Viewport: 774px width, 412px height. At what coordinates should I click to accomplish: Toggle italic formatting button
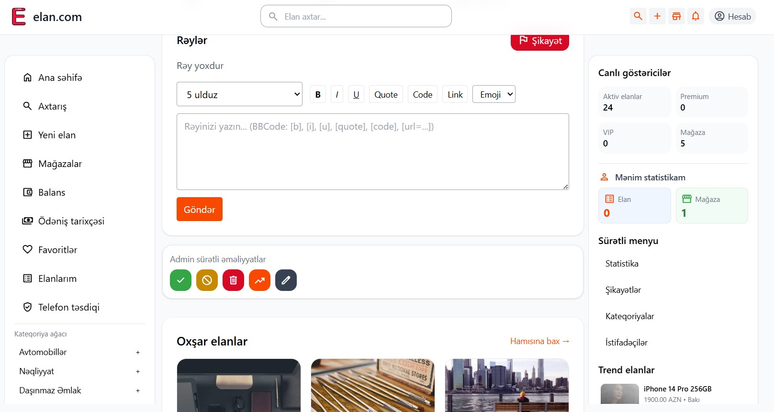coord(337,94)
